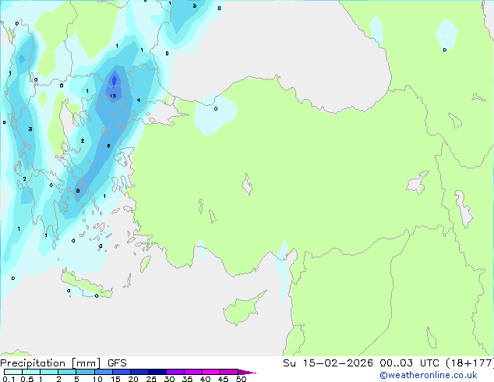The width and height of the screenshot is (494, 382).
Task: Click legend label '30'
Action: 169,379
